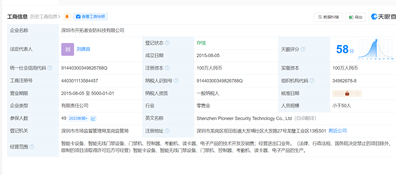Open legal representative 刘建昌 link

83,49
